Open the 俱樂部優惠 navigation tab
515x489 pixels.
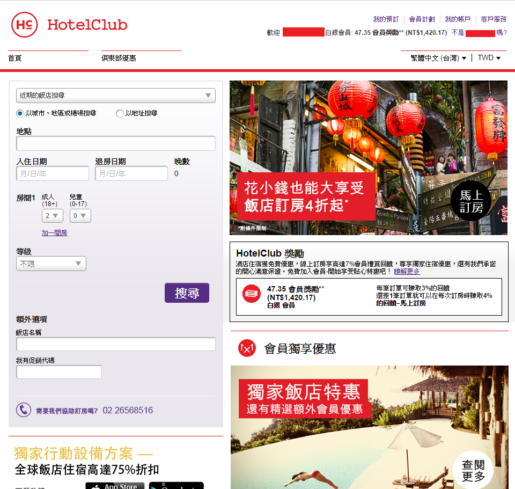[119, 58]
